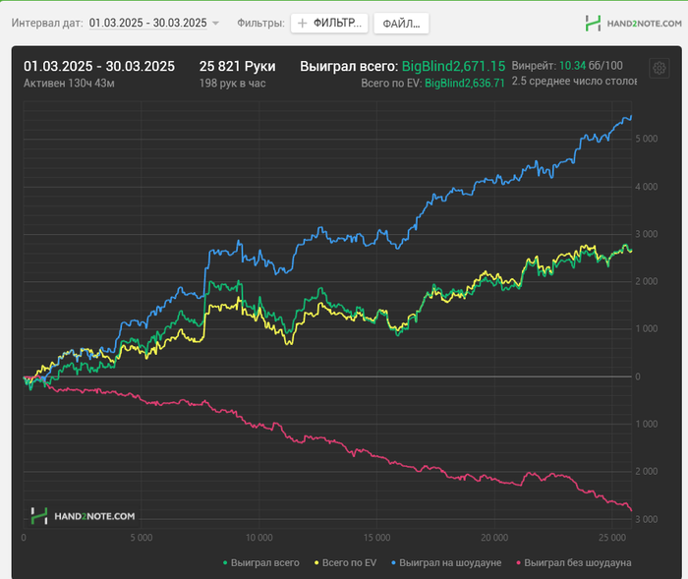Click the BigBlind2,636.71 EV total value
Image resolution: width=688 pixels, height=579 pixels.
coord(465,83)
